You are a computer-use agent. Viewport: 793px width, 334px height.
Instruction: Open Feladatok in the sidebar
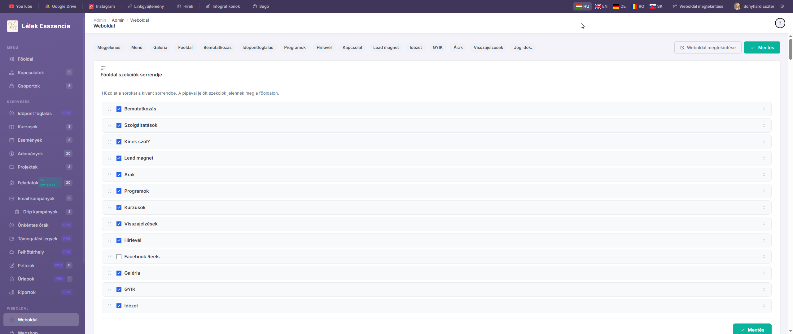coord(41,183)
